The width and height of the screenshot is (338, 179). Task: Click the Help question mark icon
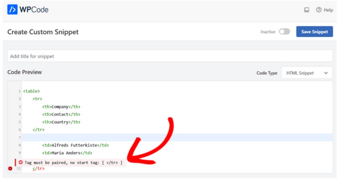click(319, 10)
